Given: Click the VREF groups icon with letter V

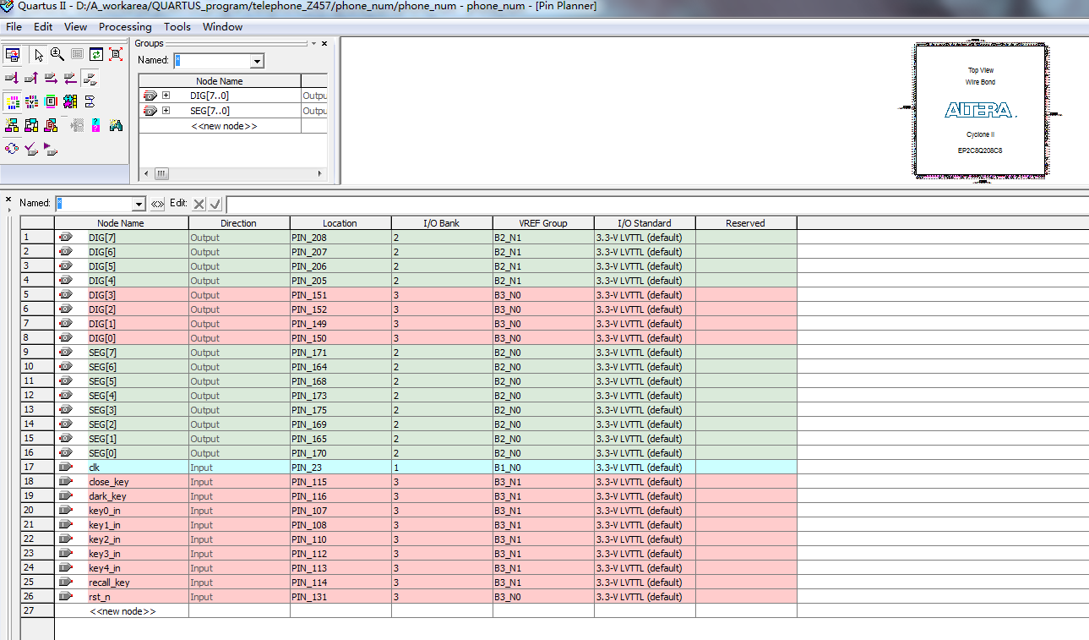Looking at the screenshot, I should pyautogui.click(x=31, y=101).
